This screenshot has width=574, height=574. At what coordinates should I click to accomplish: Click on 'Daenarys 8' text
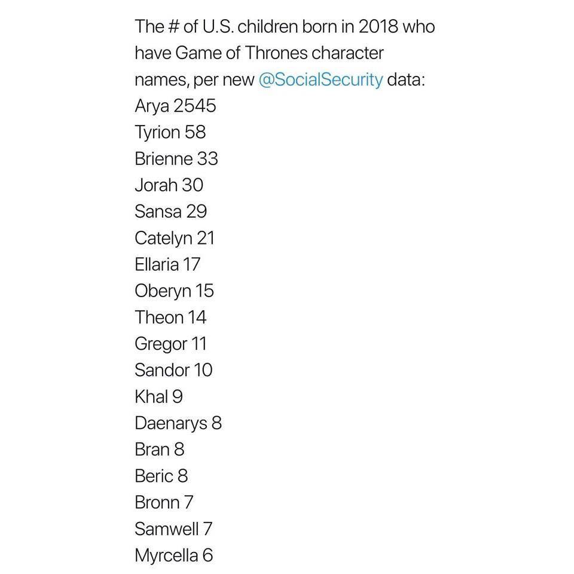[x=178, y=423]
